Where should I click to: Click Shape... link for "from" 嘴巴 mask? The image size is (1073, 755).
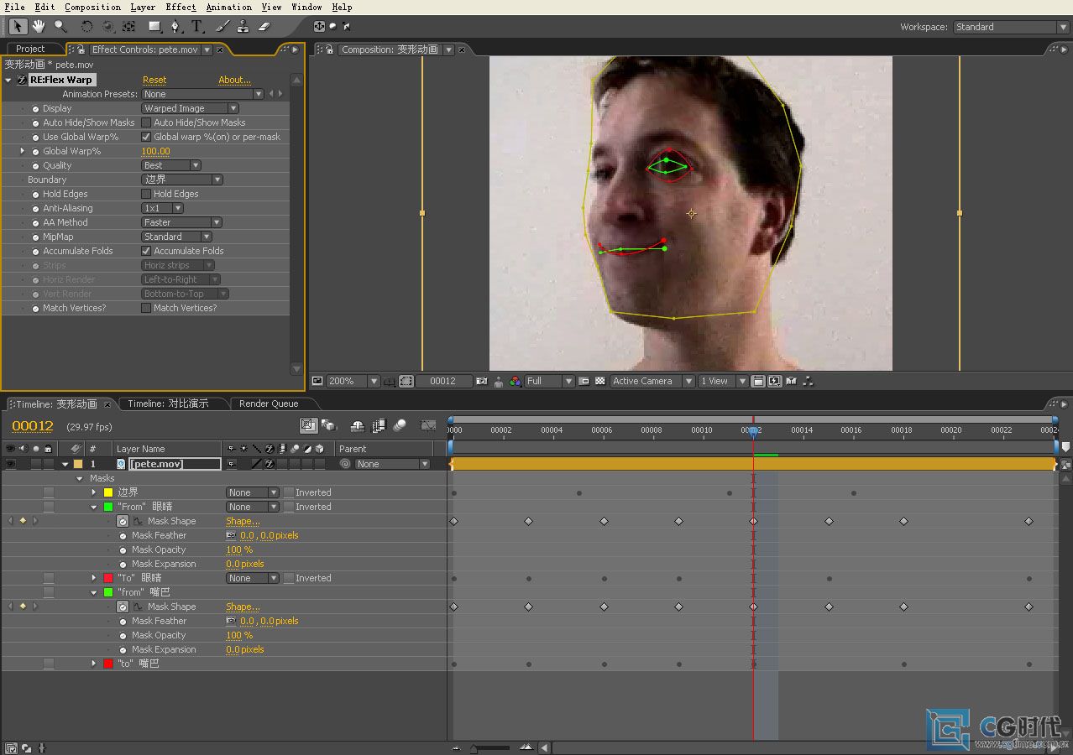pyautogui.click(x=243, y=607)
